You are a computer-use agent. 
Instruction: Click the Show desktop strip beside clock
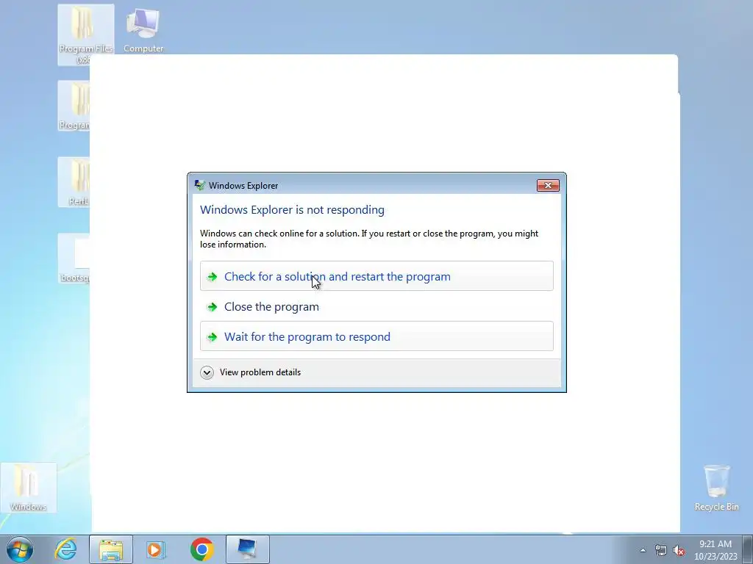748,549
